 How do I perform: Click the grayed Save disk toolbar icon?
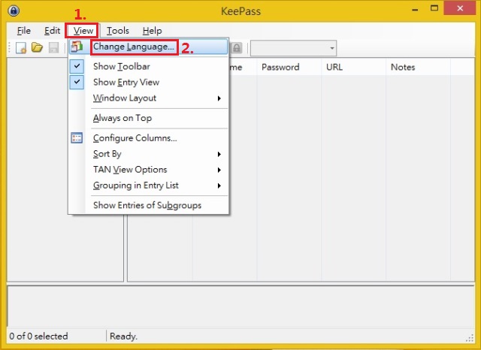click(53, 48)
